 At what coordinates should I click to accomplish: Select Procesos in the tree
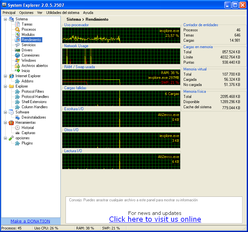click(29, 29)
